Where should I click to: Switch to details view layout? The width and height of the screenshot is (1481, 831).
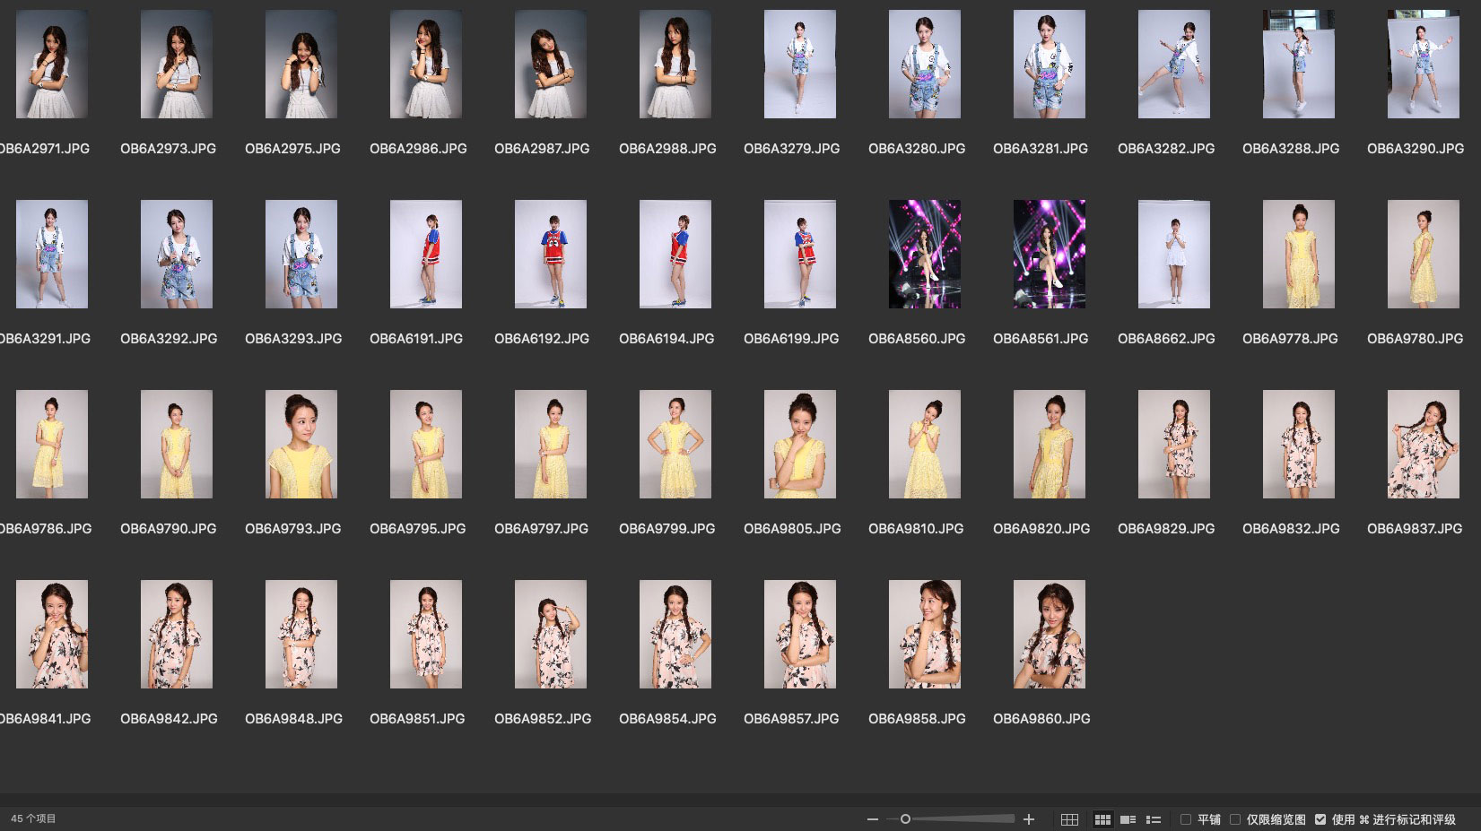1128,819
